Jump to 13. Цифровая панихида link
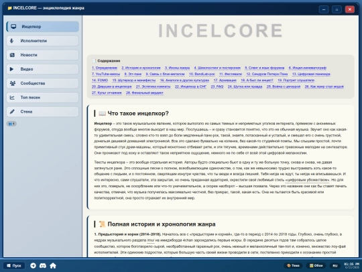 click(x=311, y=74)
